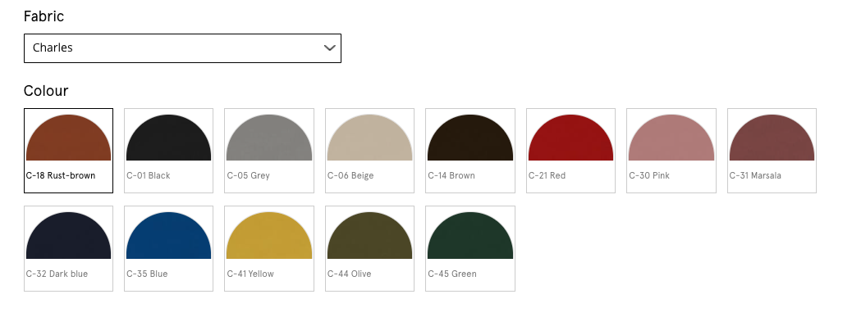The width and height of the screenshot is (852, 317).
Task: Choose the C-31 Marsala colour swatch
Action: click(772, 151)
